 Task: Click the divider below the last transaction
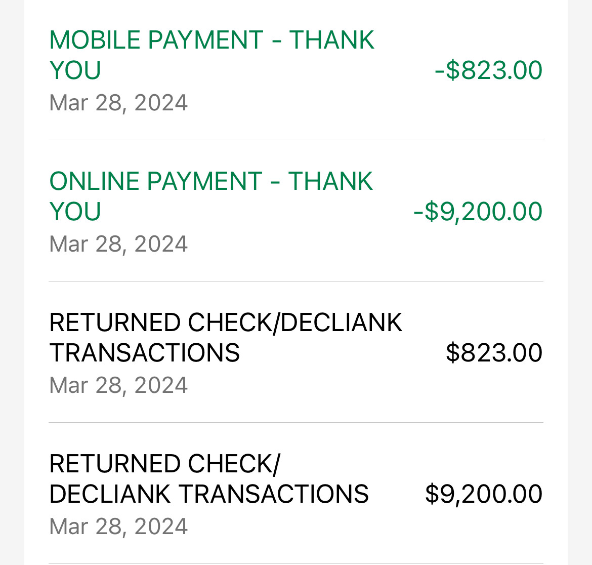pos(296,564)
